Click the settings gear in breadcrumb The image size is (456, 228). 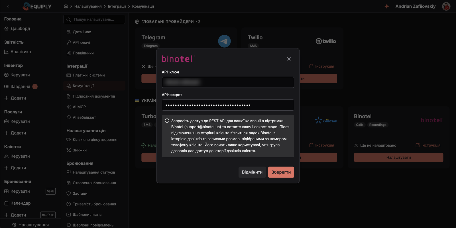(x=66, y=6)
